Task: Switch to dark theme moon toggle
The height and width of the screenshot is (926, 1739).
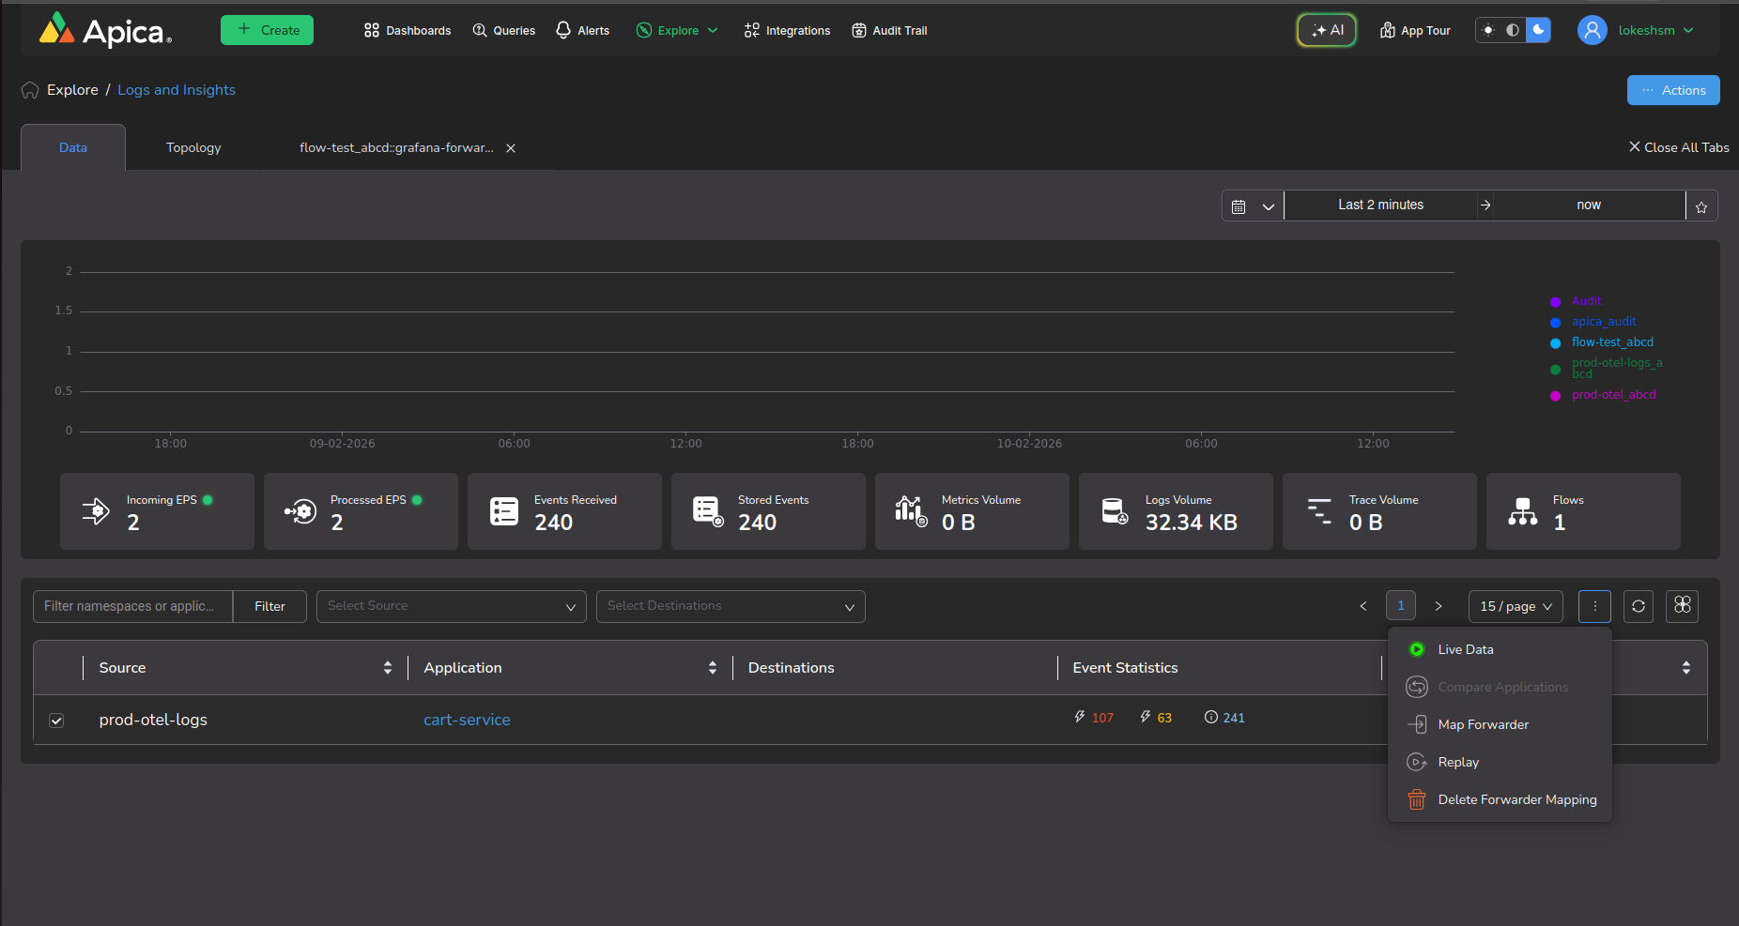Action: 1538,30
